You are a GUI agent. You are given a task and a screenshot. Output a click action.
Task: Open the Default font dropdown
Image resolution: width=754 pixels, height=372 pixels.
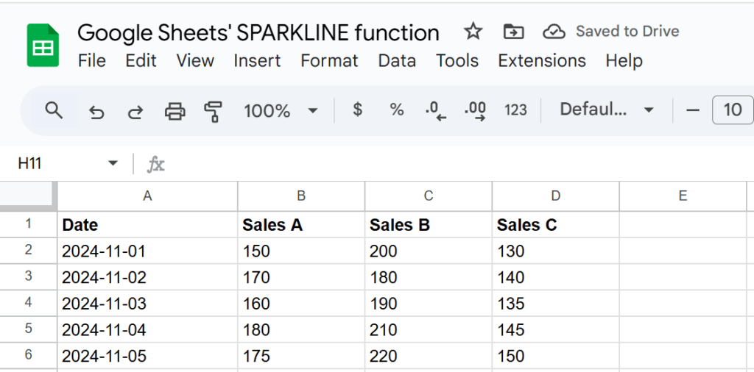click(607, 110)
